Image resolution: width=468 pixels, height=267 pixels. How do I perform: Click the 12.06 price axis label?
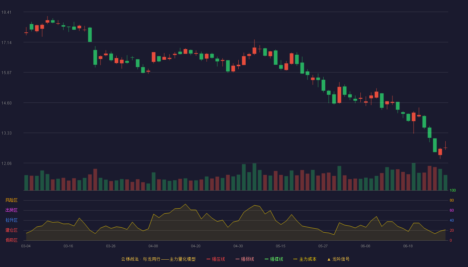(x=6, y=164)
